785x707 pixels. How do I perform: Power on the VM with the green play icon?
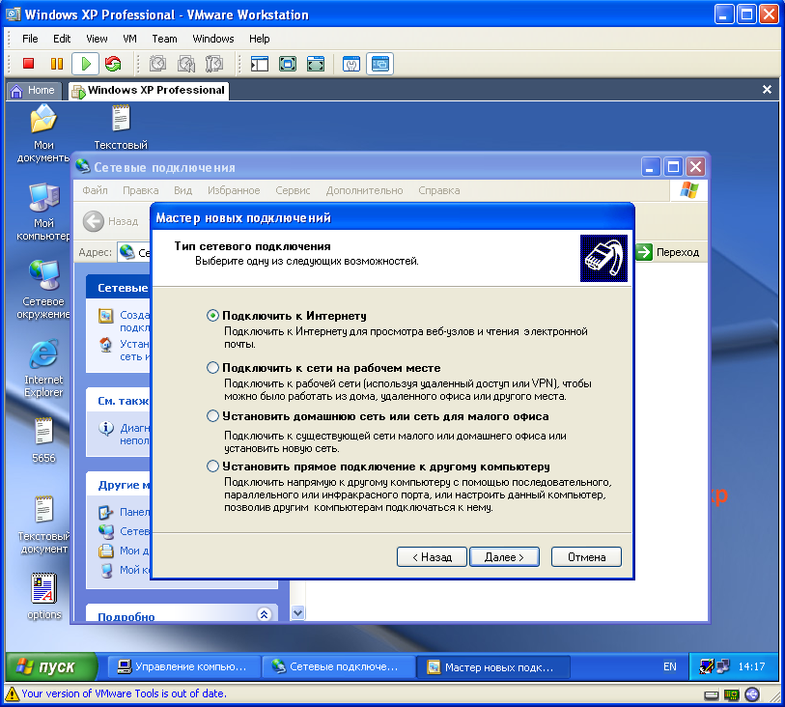tap(85, 64)
